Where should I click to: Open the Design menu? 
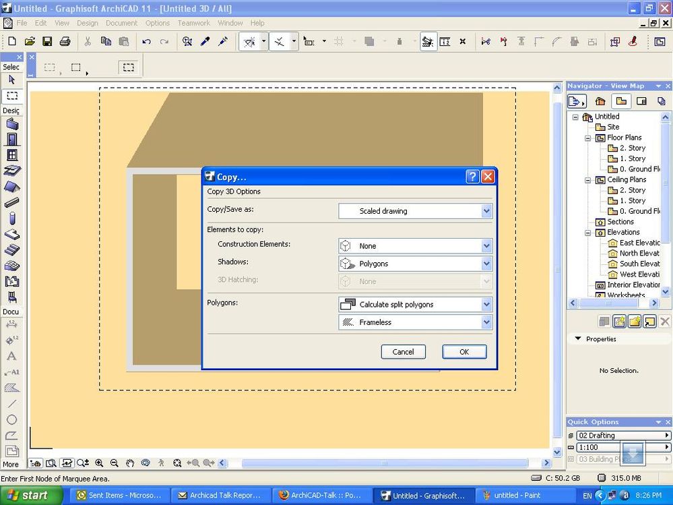click(x=88, y=23)
